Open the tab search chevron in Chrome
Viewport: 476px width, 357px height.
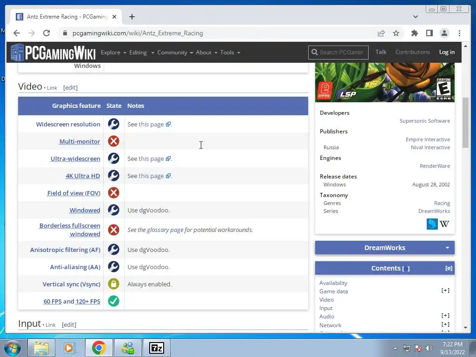click(415, 17)
